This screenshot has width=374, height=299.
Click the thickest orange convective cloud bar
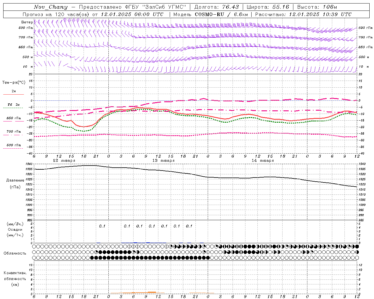pyautogui.click(x=152, y=292)
